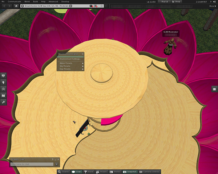Toggle the Chat button in the bottom toolbar
Viewport: 218px width, 174px height.
(77, 171)
